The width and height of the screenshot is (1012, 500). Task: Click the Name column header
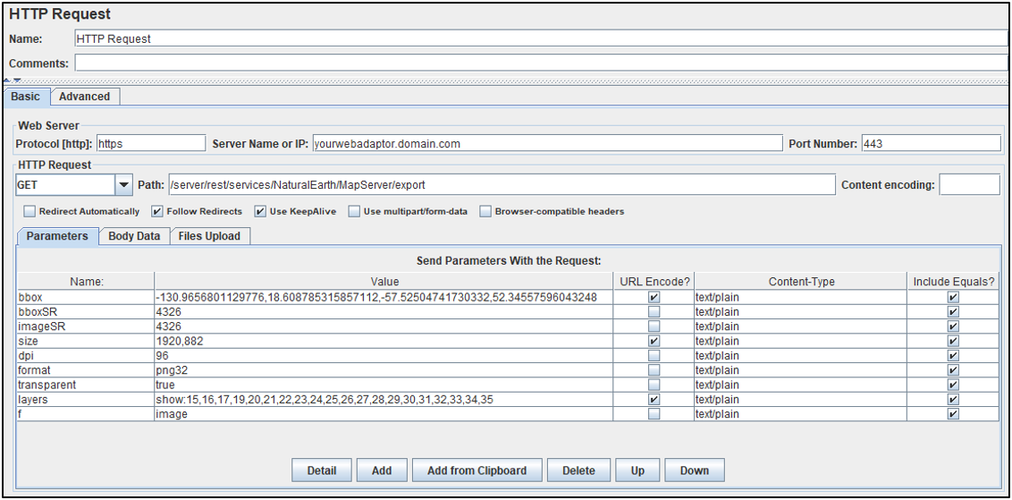click(x=87, y=281)
